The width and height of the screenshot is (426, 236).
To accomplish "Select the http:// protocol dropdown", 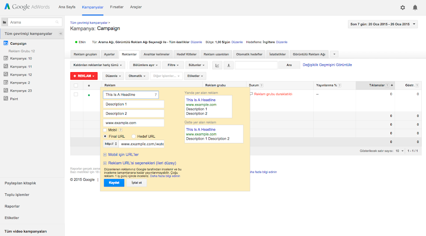I will tap(110, 144).
